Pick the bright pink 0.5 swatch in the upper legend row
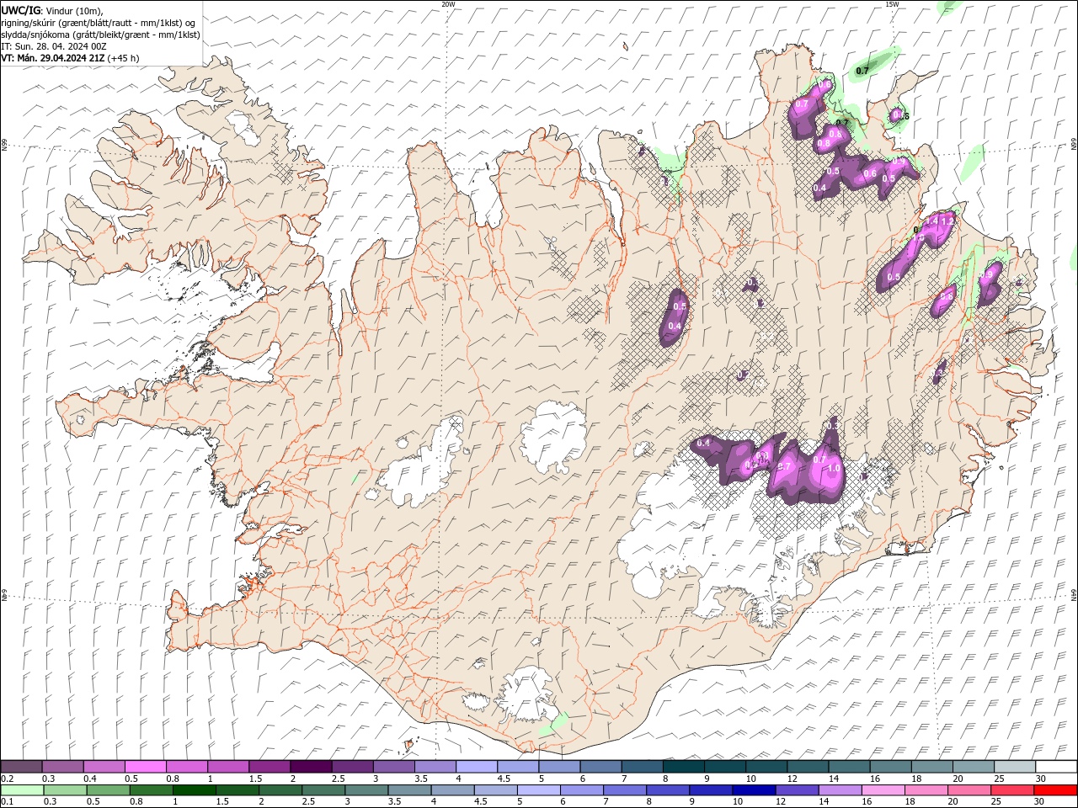 point(145,767)
